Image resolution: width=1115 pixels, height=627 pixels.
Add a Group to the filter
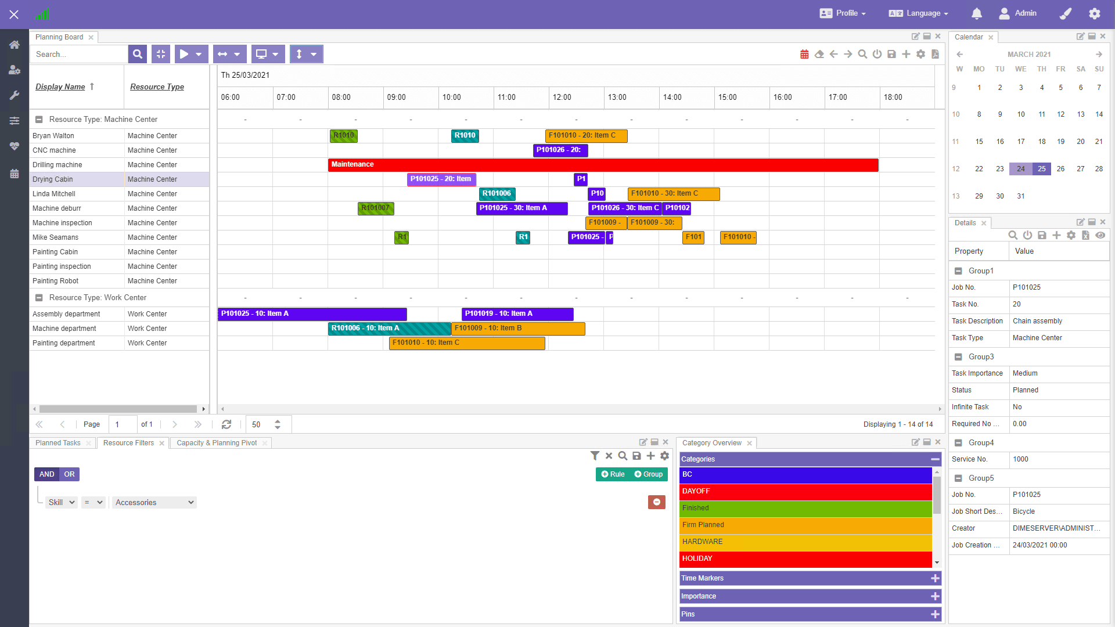648,474
